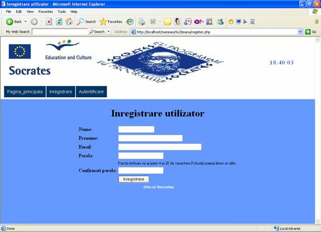
Task: Click the Email input field
Action: click(160, 147)
